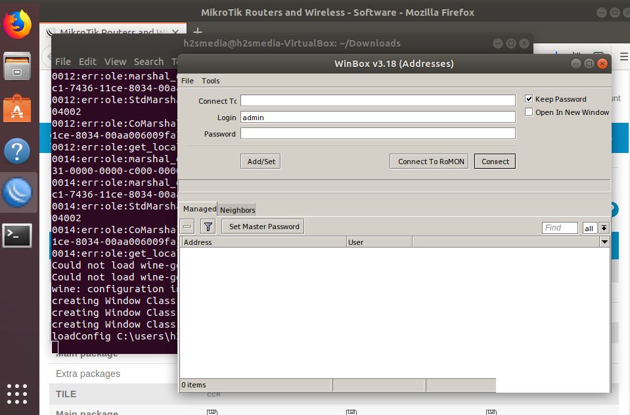The width and height of the screenshot is (630, 415).
Task: Click the Login field containing admin
Action: [x=378, y=117]
